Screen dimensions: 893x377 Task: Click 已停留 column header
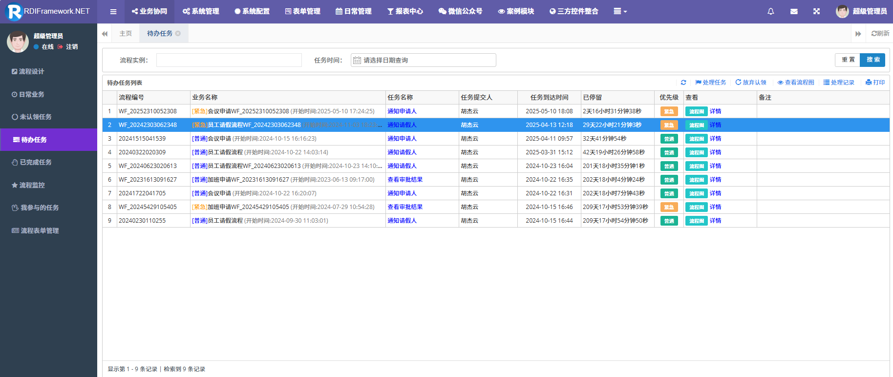click(617, 98)
